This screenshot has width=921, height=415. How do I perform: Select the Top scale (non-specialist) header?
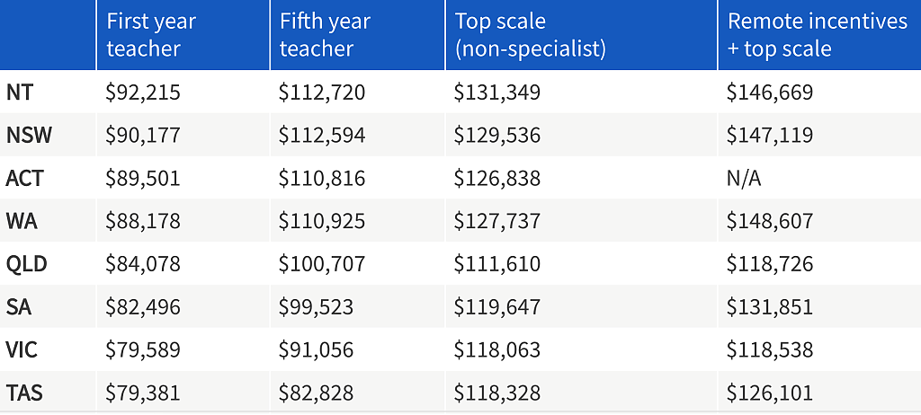point(531,35)
